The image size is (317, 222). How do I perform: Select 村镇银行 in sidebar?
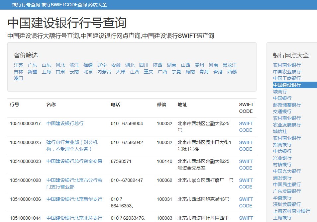(282, 165)
